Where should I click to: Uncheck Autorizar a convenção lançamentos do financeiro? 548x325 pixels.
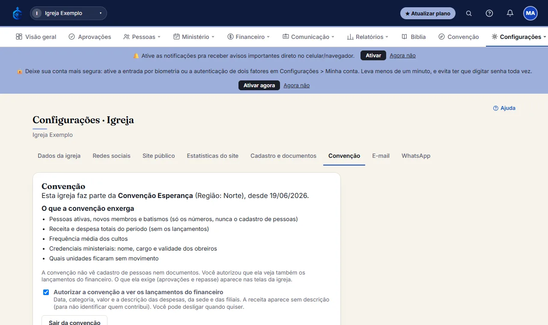(46, 292)
